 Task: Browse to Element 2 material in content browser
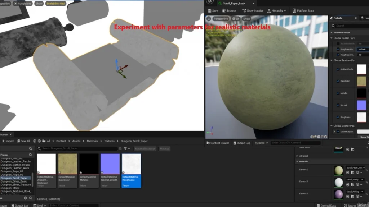tap(352, 197)
